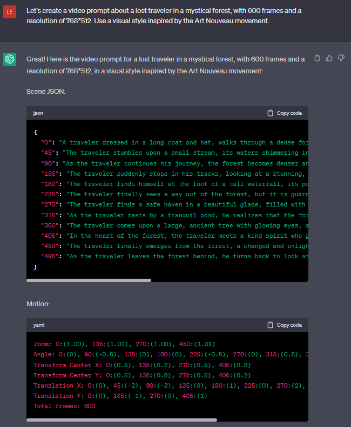Give the response a thumbs up
The height and width of the screenshot is (427, 351).
329,58
